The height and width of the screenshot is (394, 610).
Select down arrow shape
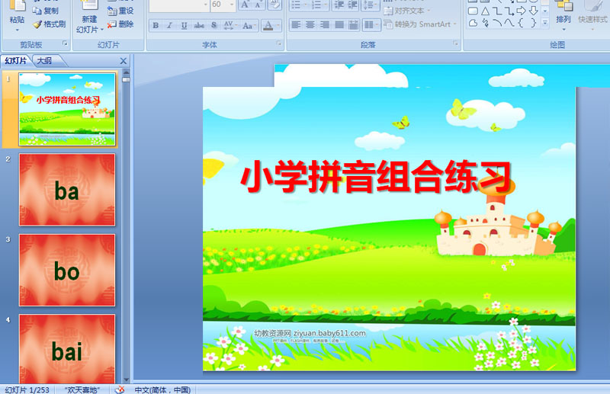(533, 11)
